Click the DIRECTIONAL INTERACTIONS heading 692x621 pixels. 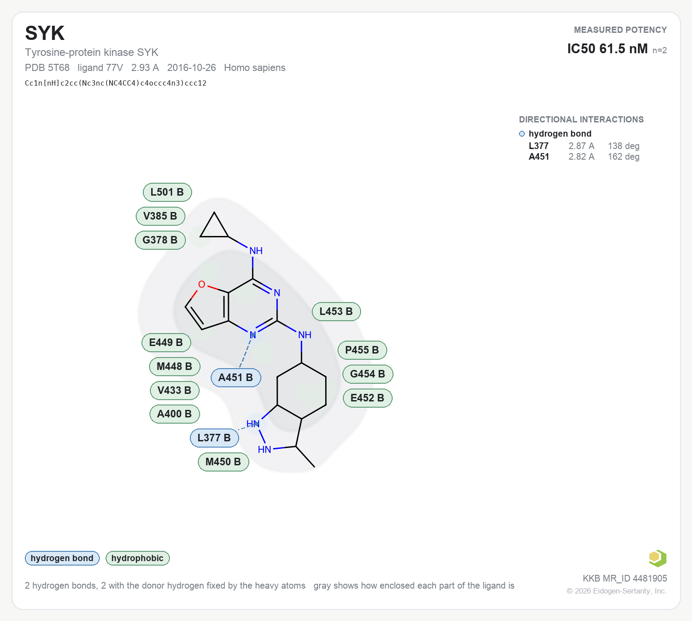[581, 119]
